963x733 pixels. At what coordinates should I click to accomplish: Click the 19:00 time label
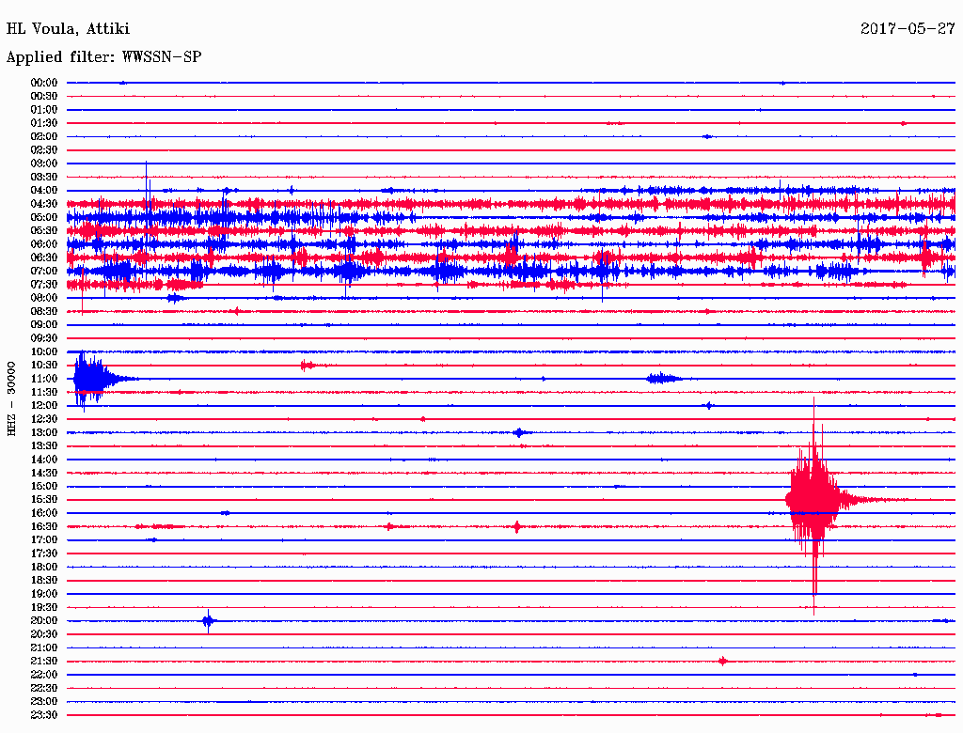(44, 594)
